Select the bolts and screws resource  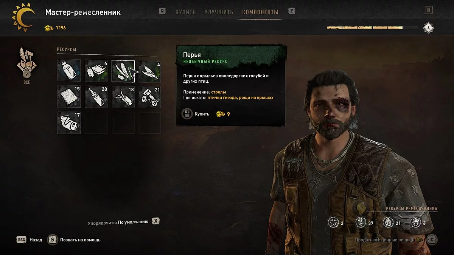coord(150,97)
